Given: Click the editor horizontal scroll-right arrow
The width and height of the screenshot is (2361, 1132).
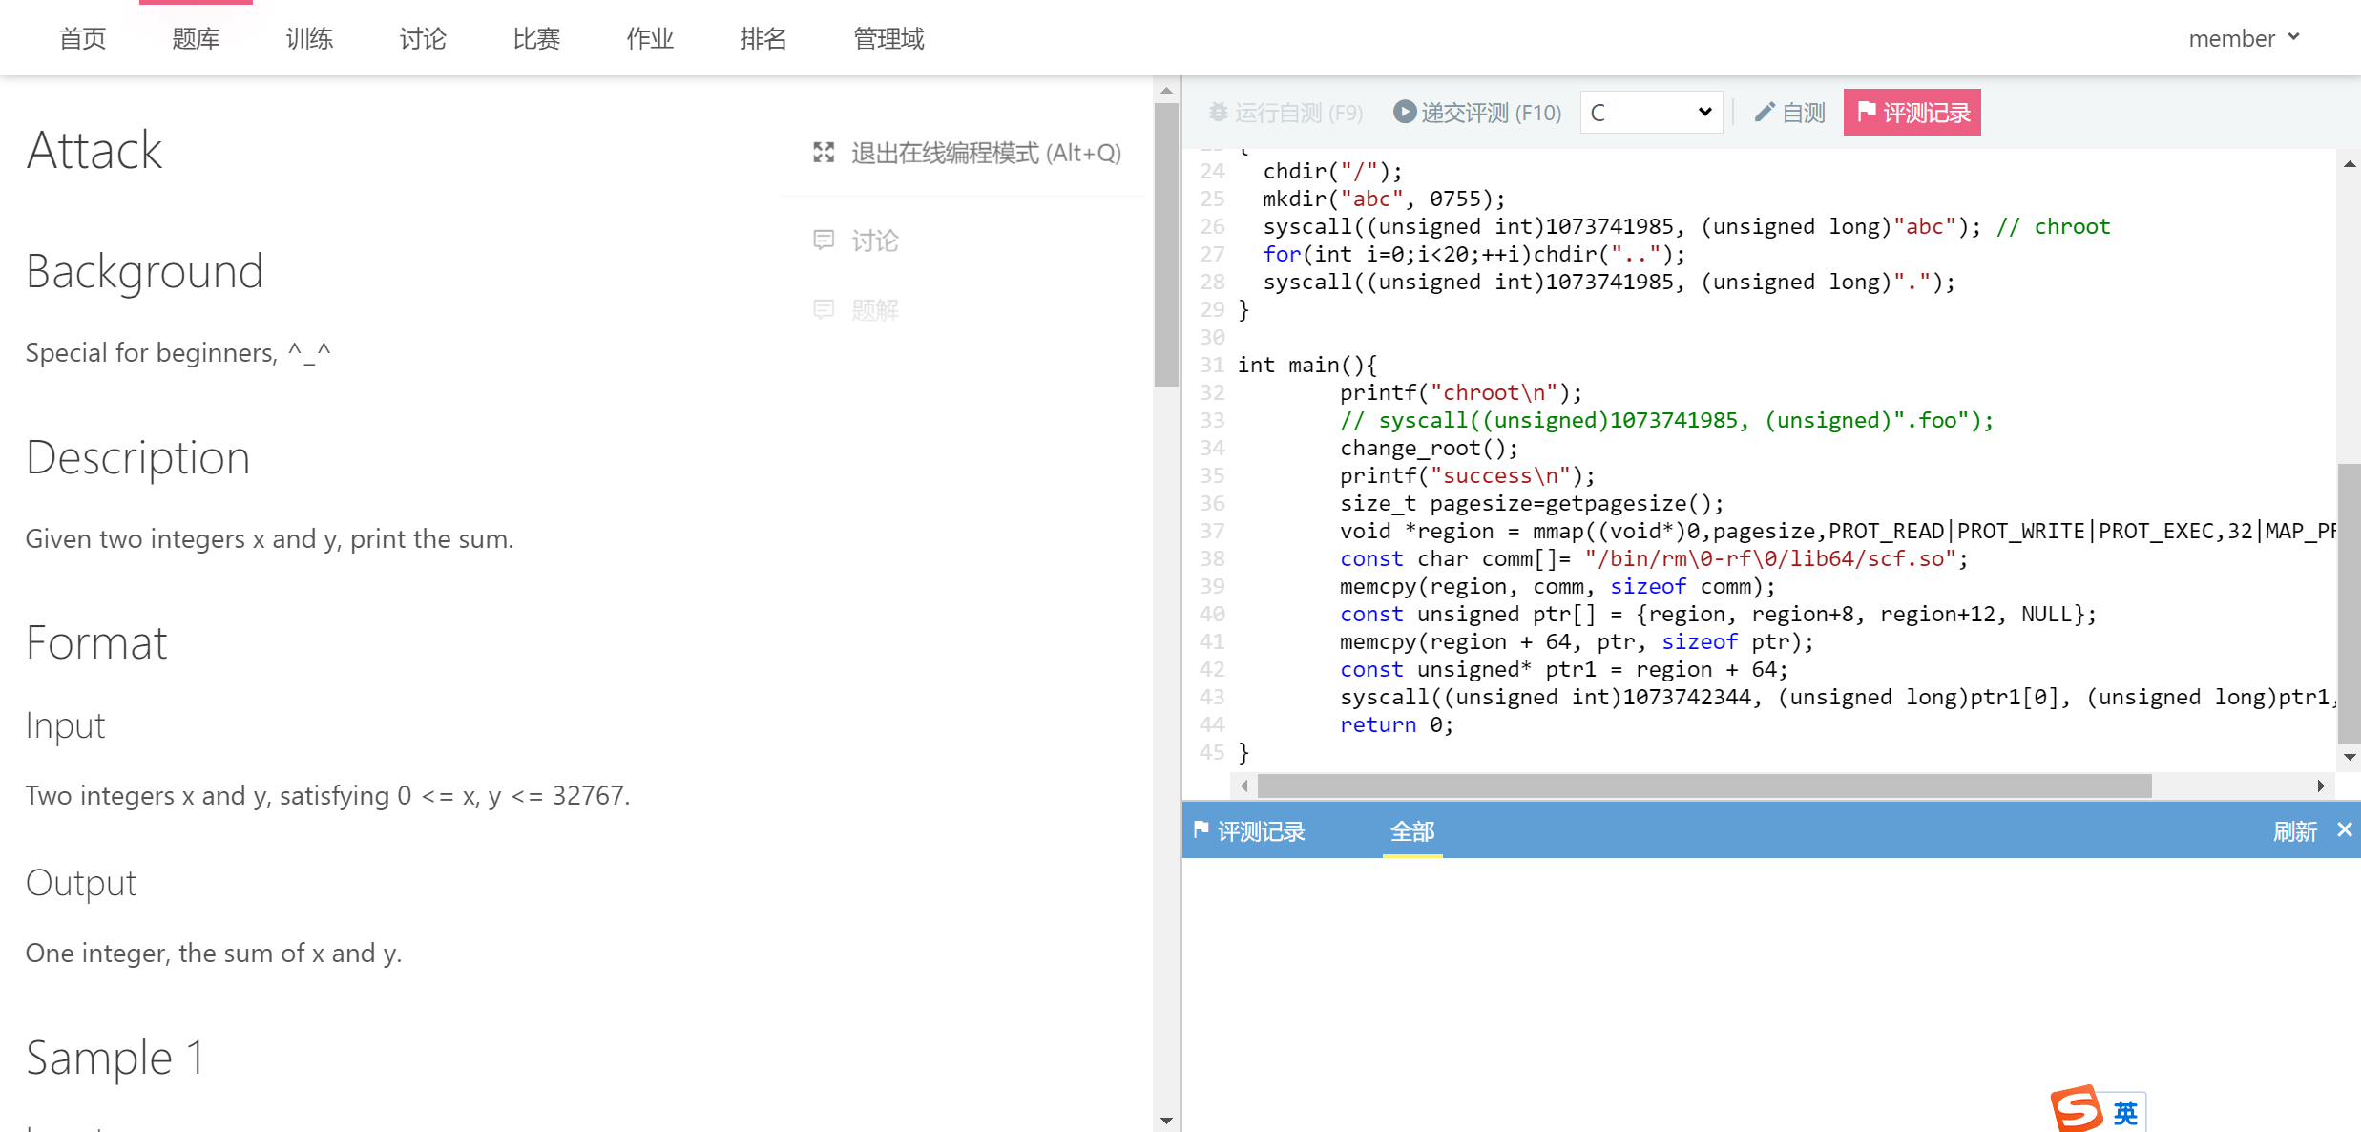Looking at the screenshot, I should [2321, 786].
